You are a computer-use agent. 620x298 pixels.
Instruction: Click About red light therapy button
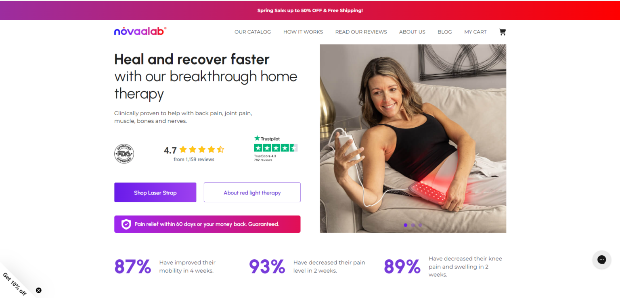(252, 192)
